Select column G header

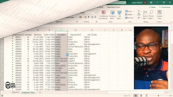pyautogui.click(x=76, y=30)
